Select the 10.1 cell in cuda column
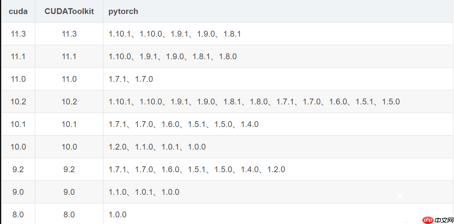454x224 pixels. [18, 124]
